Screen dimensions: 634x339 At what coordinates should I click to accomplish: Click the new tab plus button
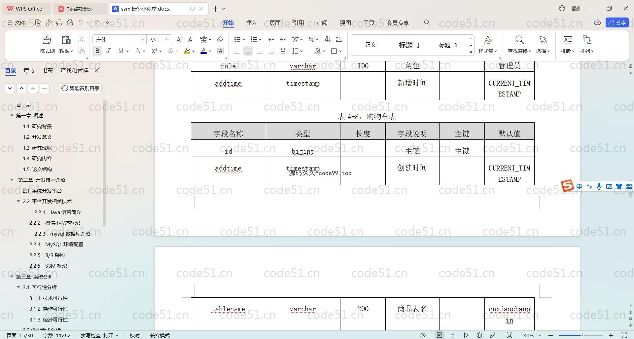[x=216, y=9]
